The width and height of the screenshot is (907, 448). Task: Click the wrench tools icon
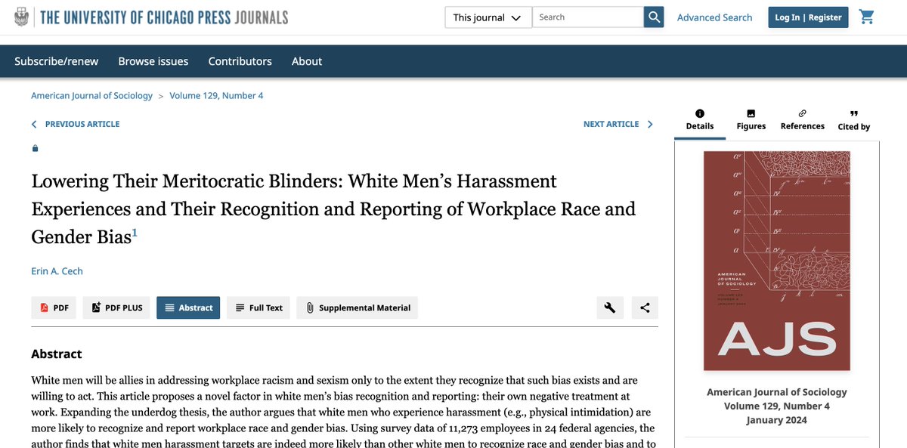(x=610, y=307)
